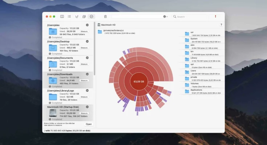The height and width of the screenshot is (145, 267).
Task: Click '493 files, 51 folders' text
Action: point(69,83)
